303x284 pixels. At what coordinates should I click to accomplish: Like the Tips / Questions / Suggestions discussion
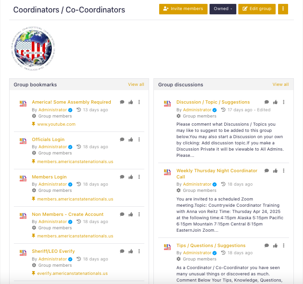click(x=275, y=246)
